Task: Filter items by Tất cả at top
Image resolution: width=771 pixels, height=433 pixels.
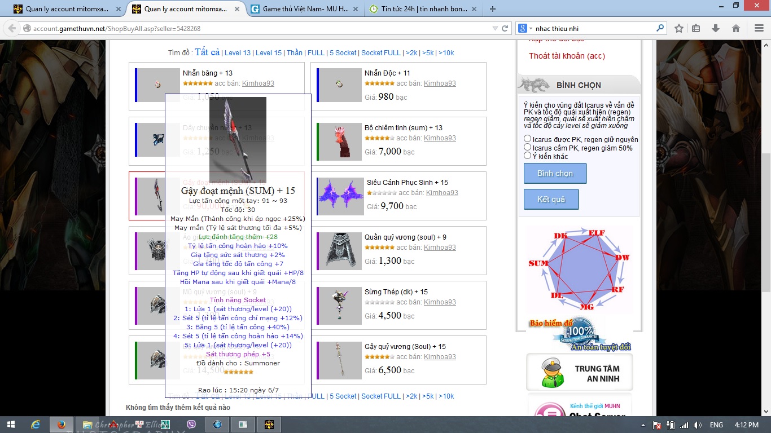Action: pos(207,52)
